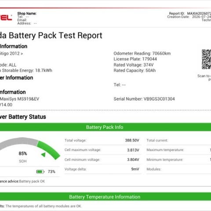Click the green SOH pointer triangle
Screen dimensions: 211x211
pyautogui.click(x=44, y=155)
